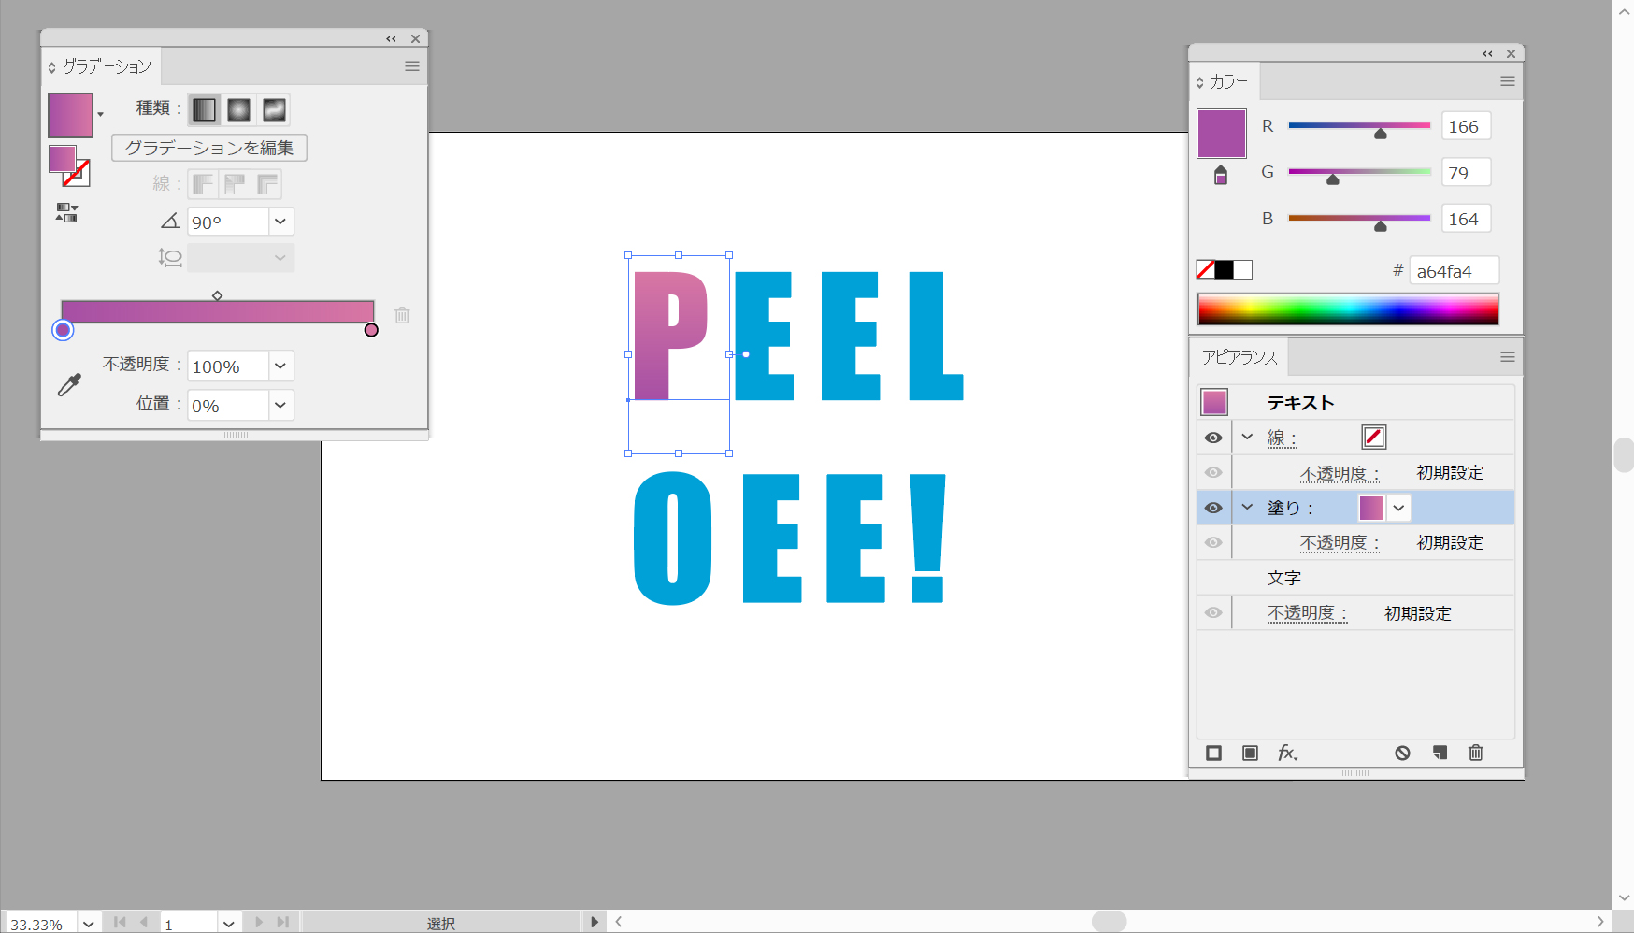Select the linear gradient type icon
Screen dimensions: 1634x933
click(x=204, y=109)
